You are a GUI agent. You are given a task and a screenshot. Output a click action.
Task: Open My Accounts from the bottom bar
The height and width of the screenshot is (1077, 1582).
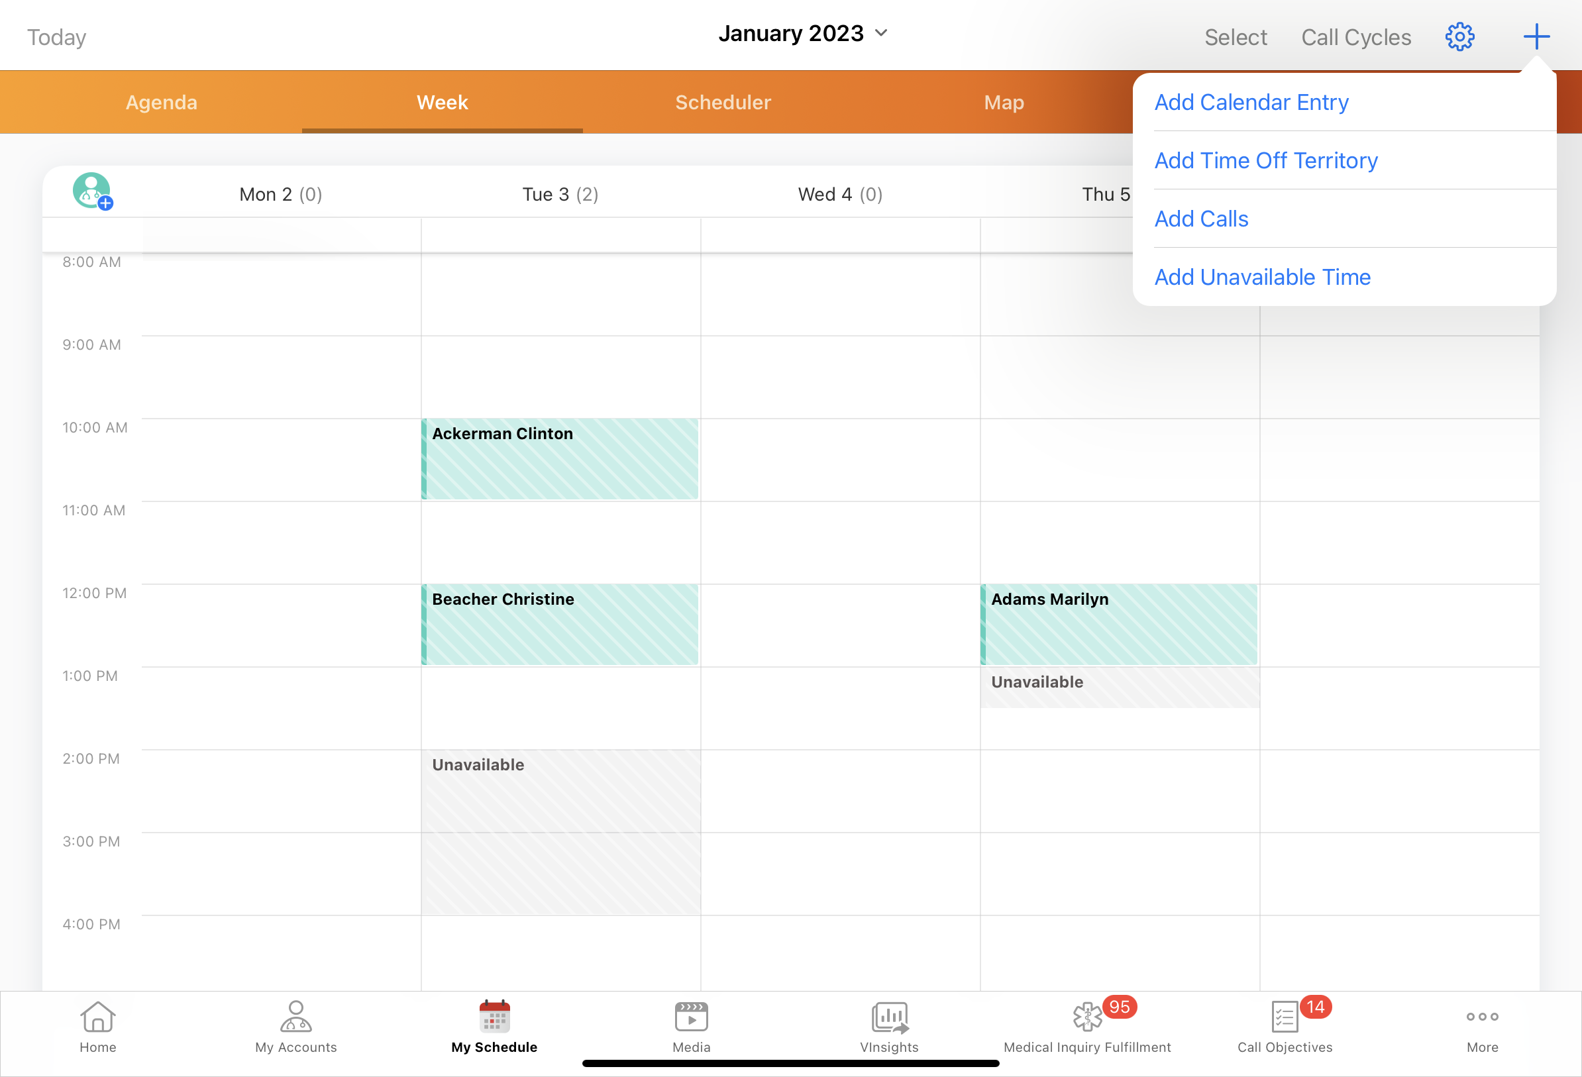[x=295, y=1027]
